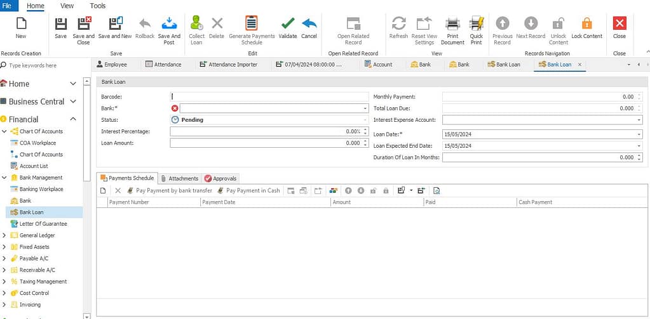Screen dimensions: 650x319
Task: Click Save and Close icon
Action: point(85,23)
